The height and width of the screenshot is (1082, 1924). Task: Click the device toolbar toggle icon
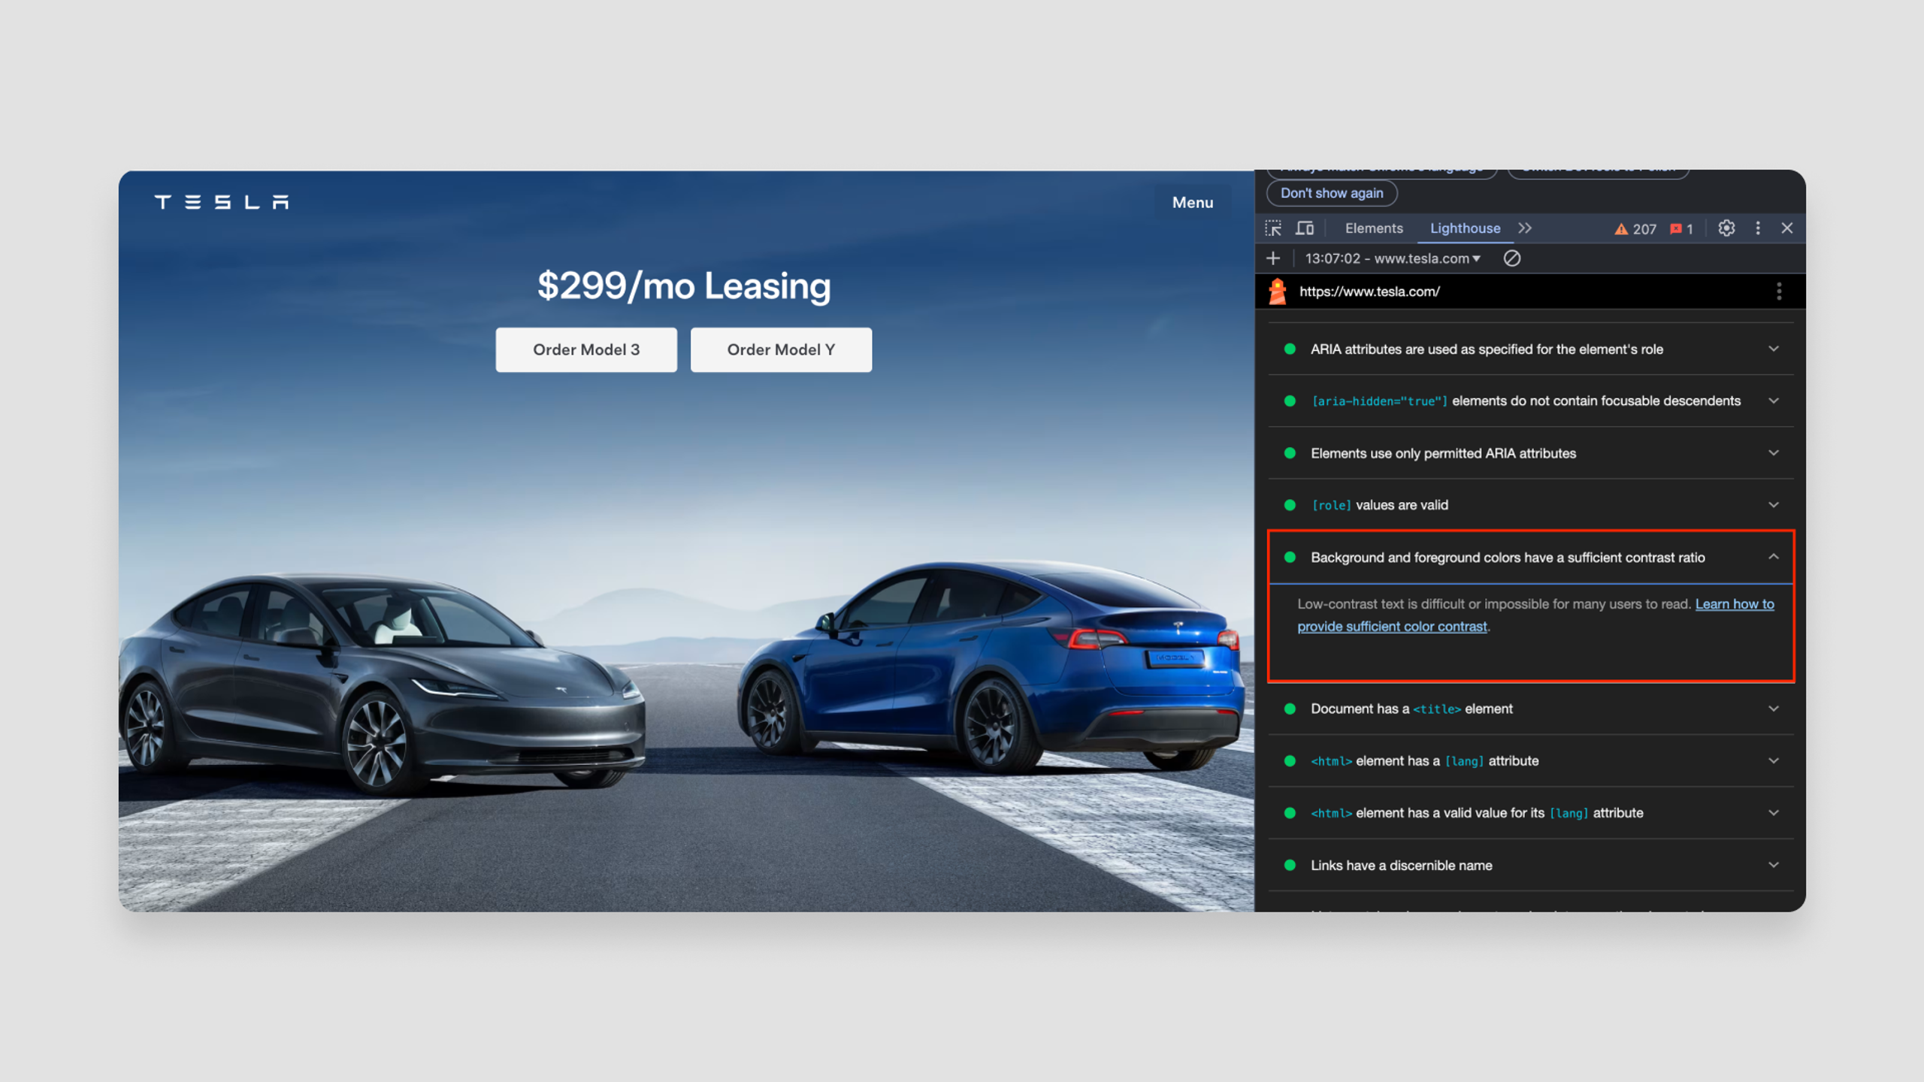(x=1304, y=227)
